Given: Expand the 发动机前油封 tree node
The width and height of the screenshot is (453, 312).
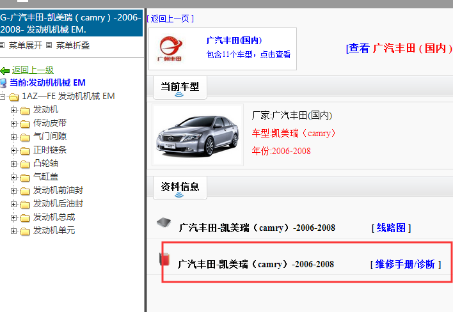Looking at the screenshot, I should click(x=13, y=191).
